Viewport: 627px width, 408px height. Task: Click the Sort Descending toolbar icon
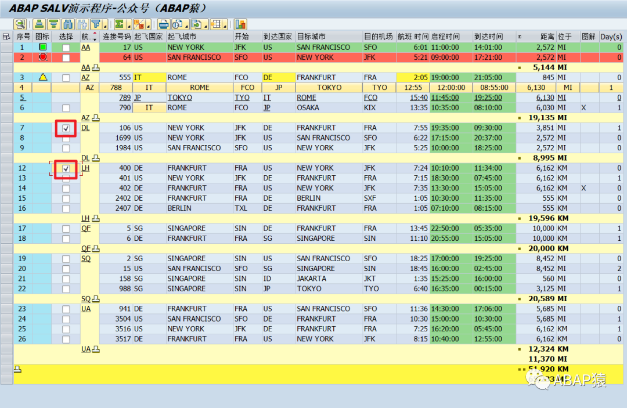tap(53, 24)
